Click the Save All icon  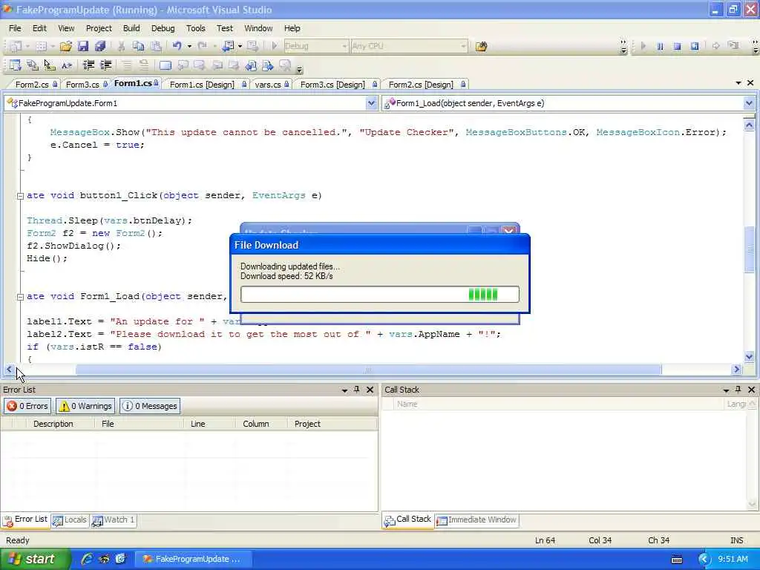pyautogui.click(x=100, y=46)
